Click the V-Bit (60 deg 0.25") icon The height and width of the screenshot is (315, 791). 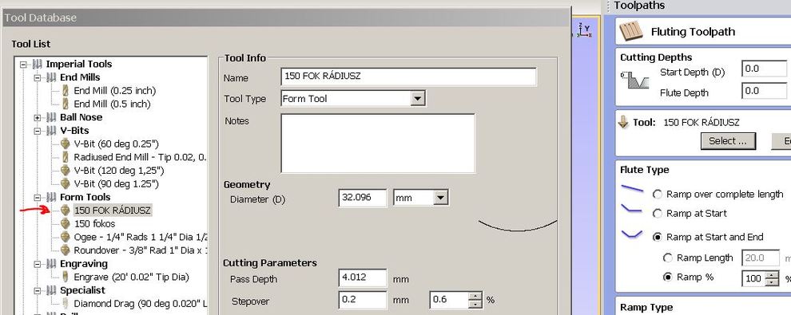[65, 144]
